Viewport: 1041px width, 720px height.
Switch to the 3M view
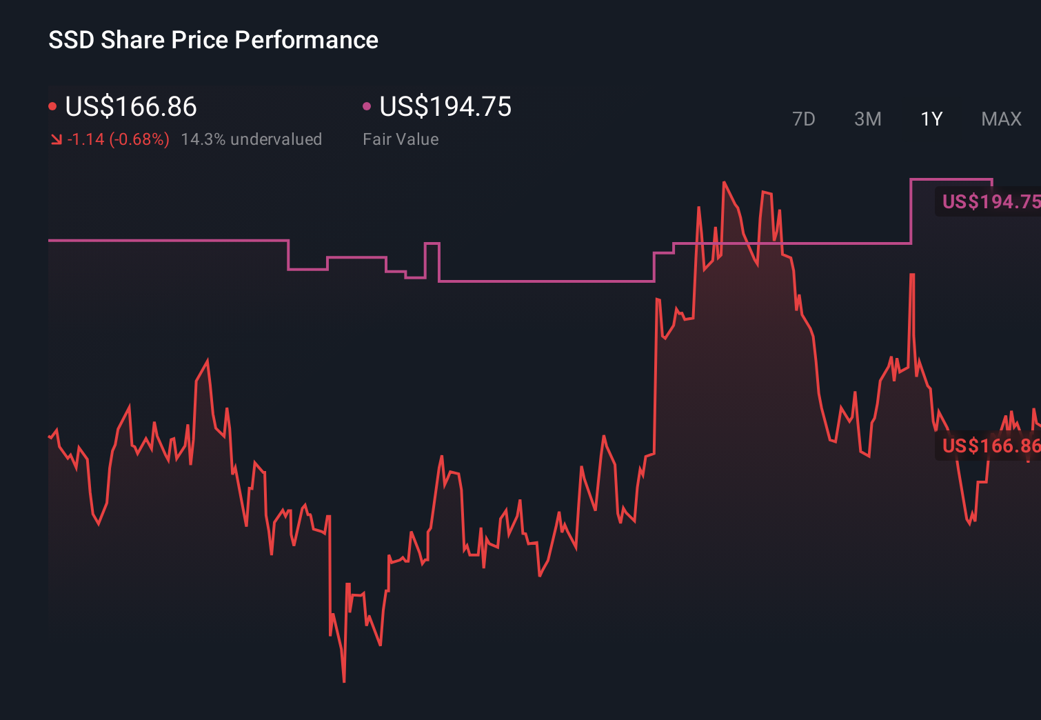tap(867, 119)
